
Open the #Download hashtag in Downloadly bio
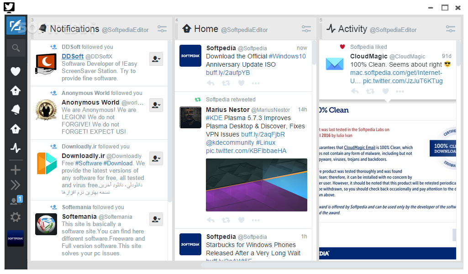tap(118, 163)
